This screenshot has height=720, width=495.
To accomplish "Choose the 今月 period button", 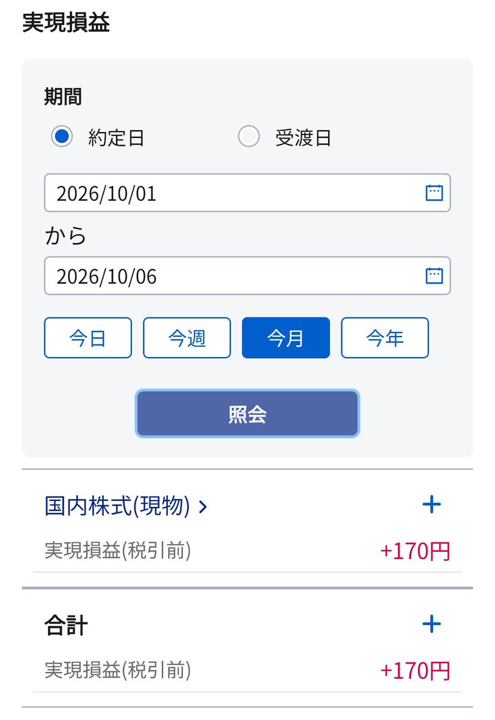I will [x=286, y=338].
